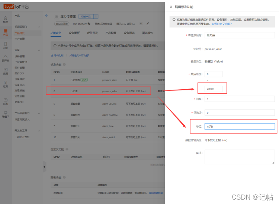Click 如何定义产品功能? link
The image size is (279, 204).
point(79,56)
